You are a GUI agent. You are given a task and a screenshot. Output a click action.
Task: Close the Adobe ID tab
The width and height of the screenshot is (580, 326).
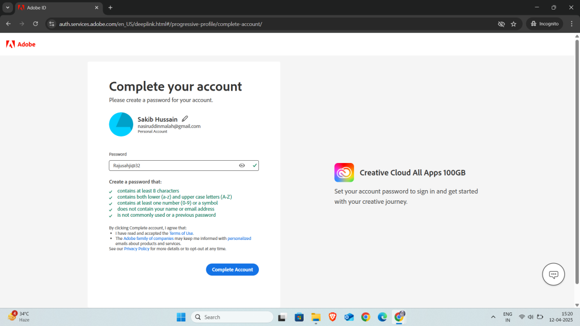[96, 8]
